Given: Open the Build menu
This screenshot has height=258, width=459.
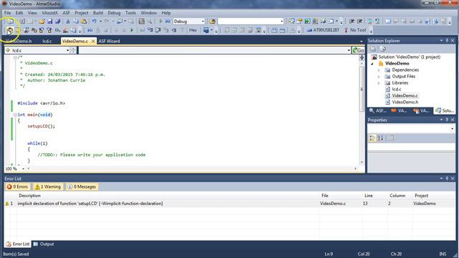Looking at the screenshot, I should point(98,13).
